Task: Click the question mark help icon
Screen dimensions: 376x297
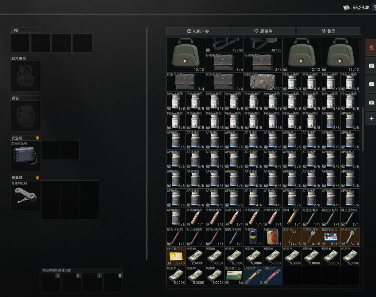Action: (x=374, y=7)
